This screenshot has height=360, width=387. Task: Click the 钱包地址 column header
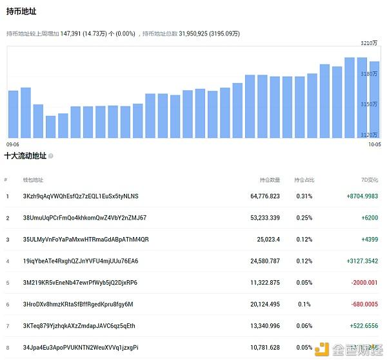[x=33, y=180]
